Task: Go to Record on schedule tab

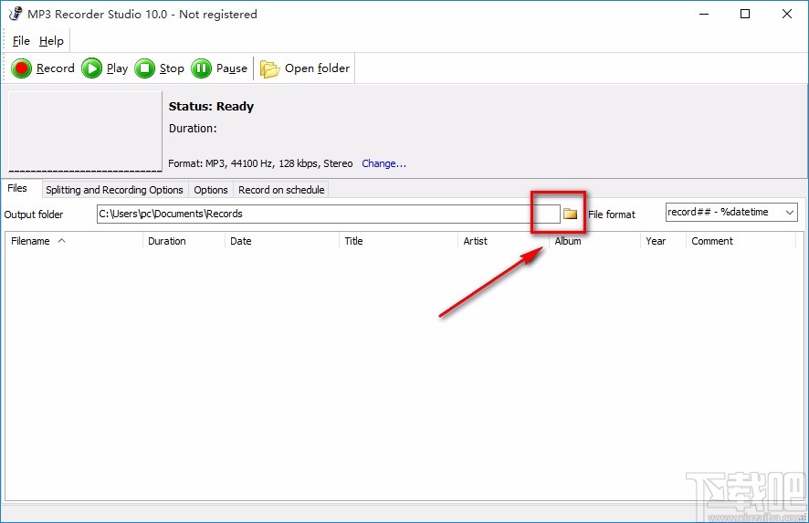Action: coord(281,190)
